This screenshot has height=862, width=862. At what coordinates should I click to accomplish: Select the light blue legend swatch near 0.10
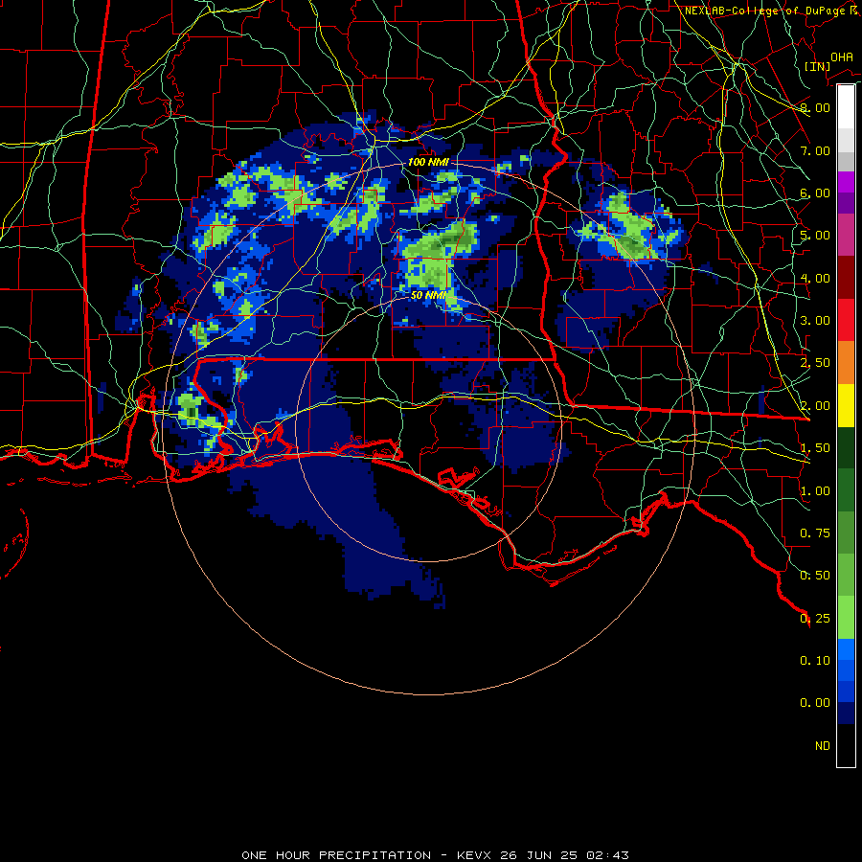coord(846,649)
